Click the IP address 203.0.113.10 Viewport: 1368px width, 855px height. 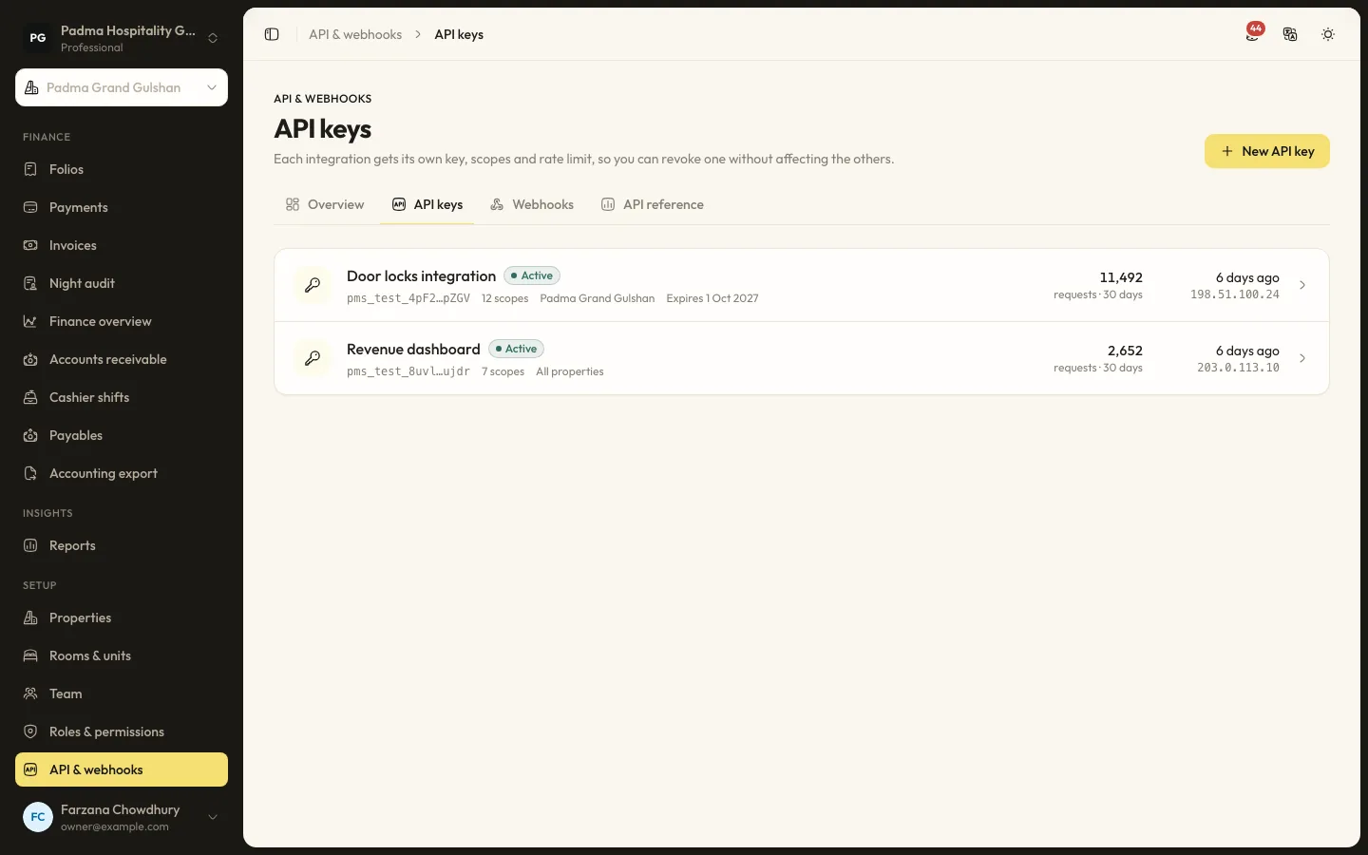[x=1238, y=368]
